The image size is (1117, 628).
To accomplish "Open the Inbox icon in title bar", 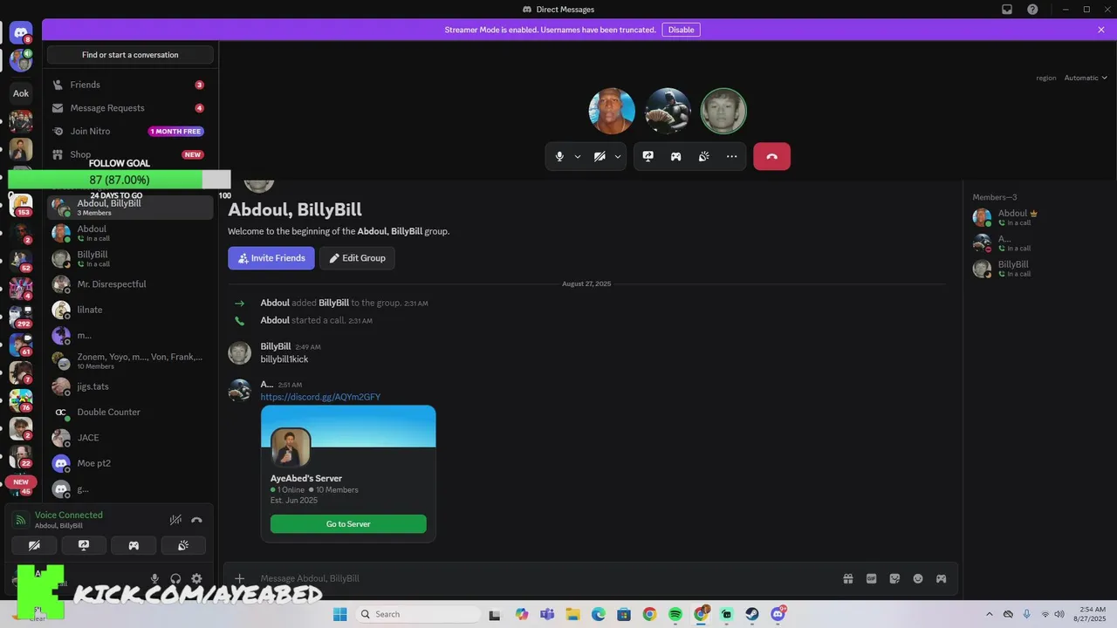I will tap(1007, 10).
